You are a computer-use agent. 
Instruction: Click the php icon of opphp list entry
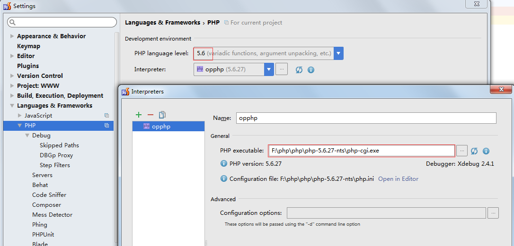pyautogui.click(x=147, y=127)
